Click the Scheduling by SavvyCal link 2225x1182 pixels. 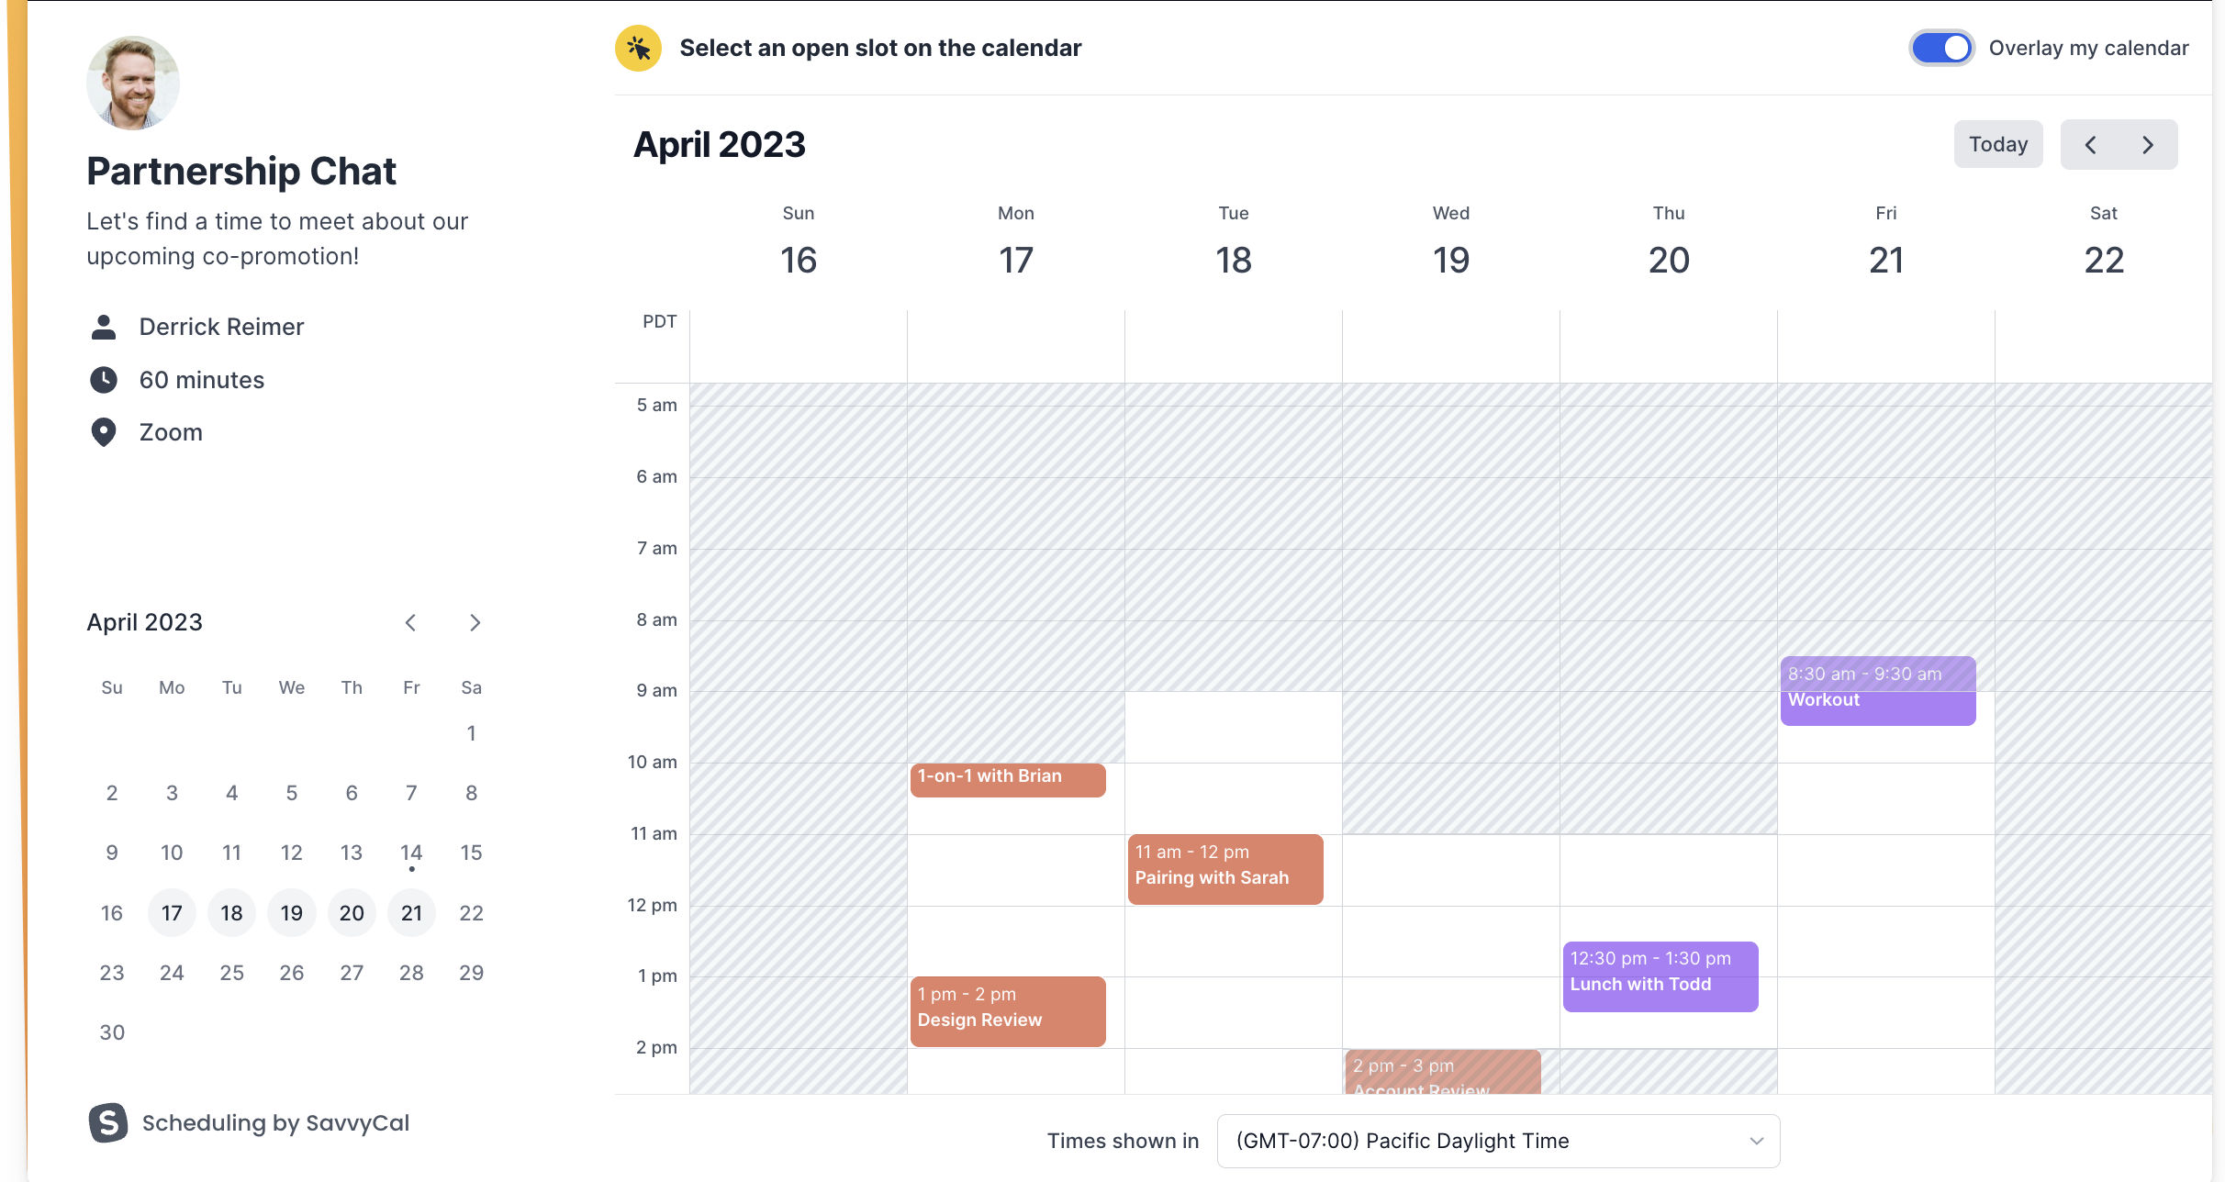click(274, 1122)
